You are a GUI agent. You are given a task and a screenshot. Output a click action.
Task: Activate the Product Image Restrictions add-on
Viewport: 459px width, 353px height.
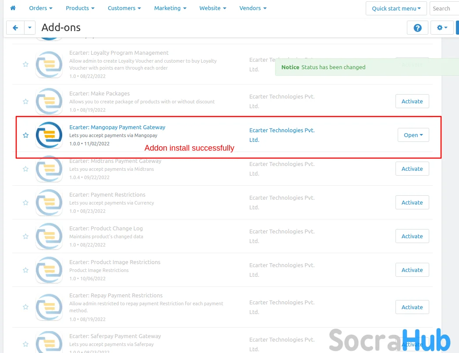pos(412,270)
